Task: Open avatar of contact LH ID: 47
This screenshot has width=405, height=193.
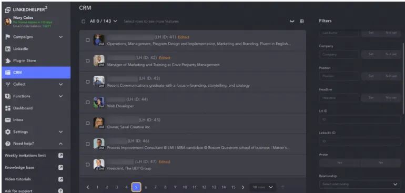Action: click(x=99, y=164)
